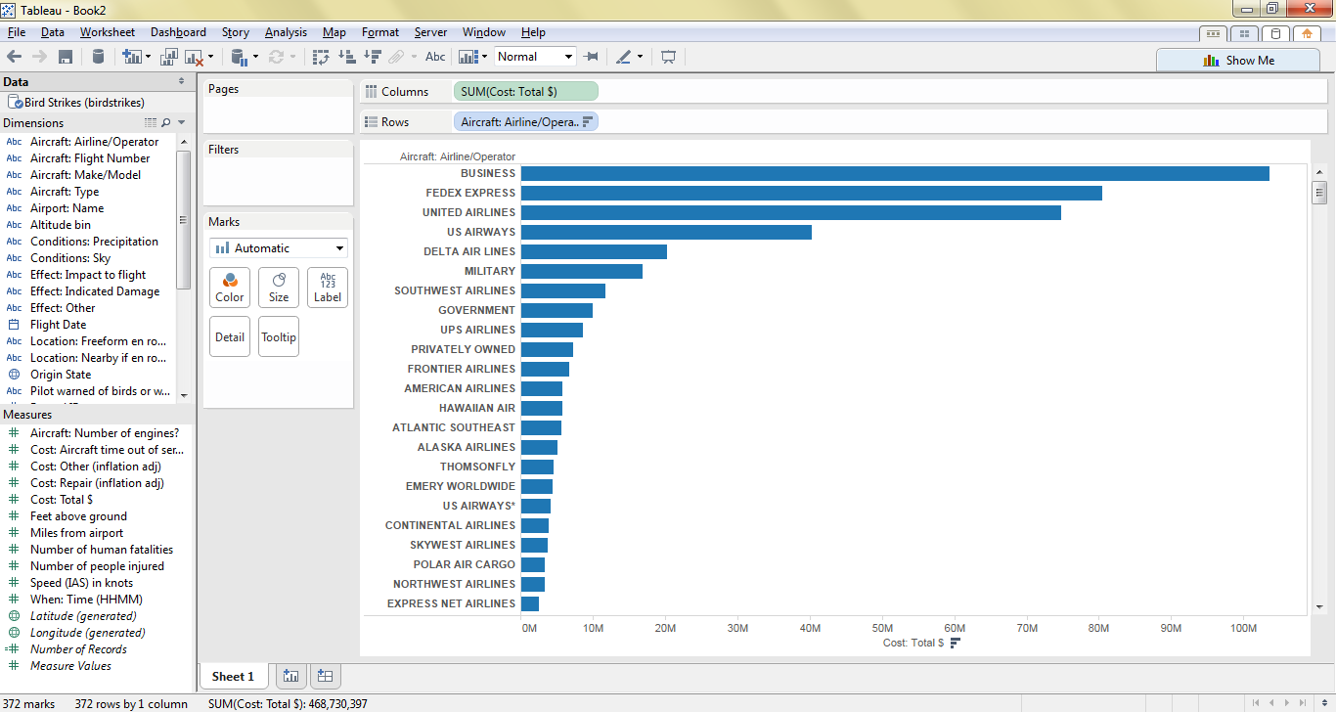Click the Tooltip button on Marks card
The height and width of the screenshot is (712, 1336).
(279, 336)
